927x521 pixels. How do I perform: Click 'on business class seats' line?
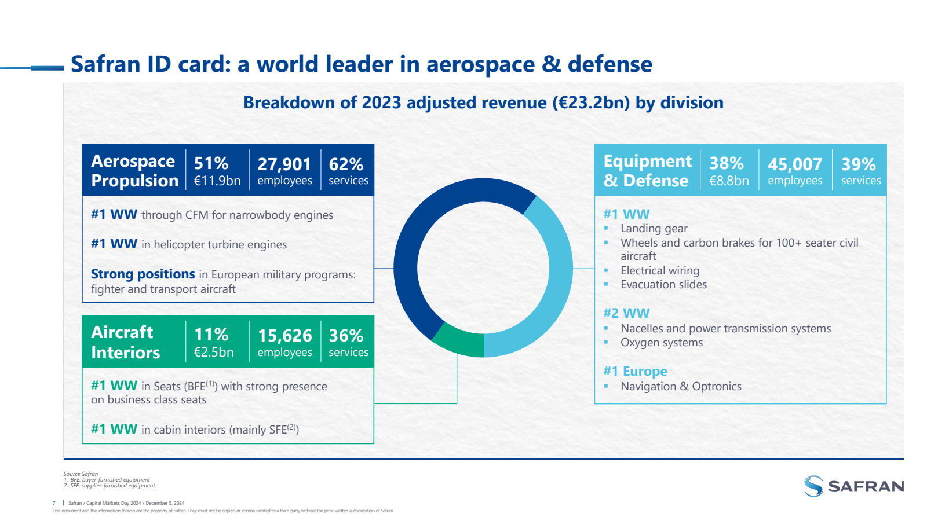(x=149, y=399)
